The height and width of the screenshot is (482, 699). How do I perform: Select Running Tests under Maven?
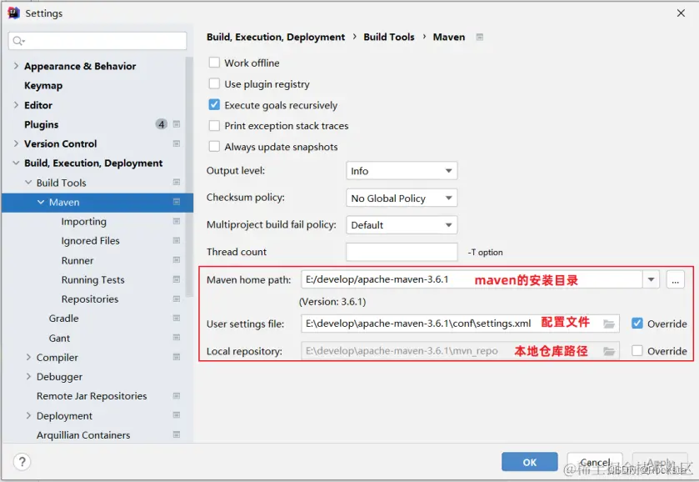click(x=92, y=279)
